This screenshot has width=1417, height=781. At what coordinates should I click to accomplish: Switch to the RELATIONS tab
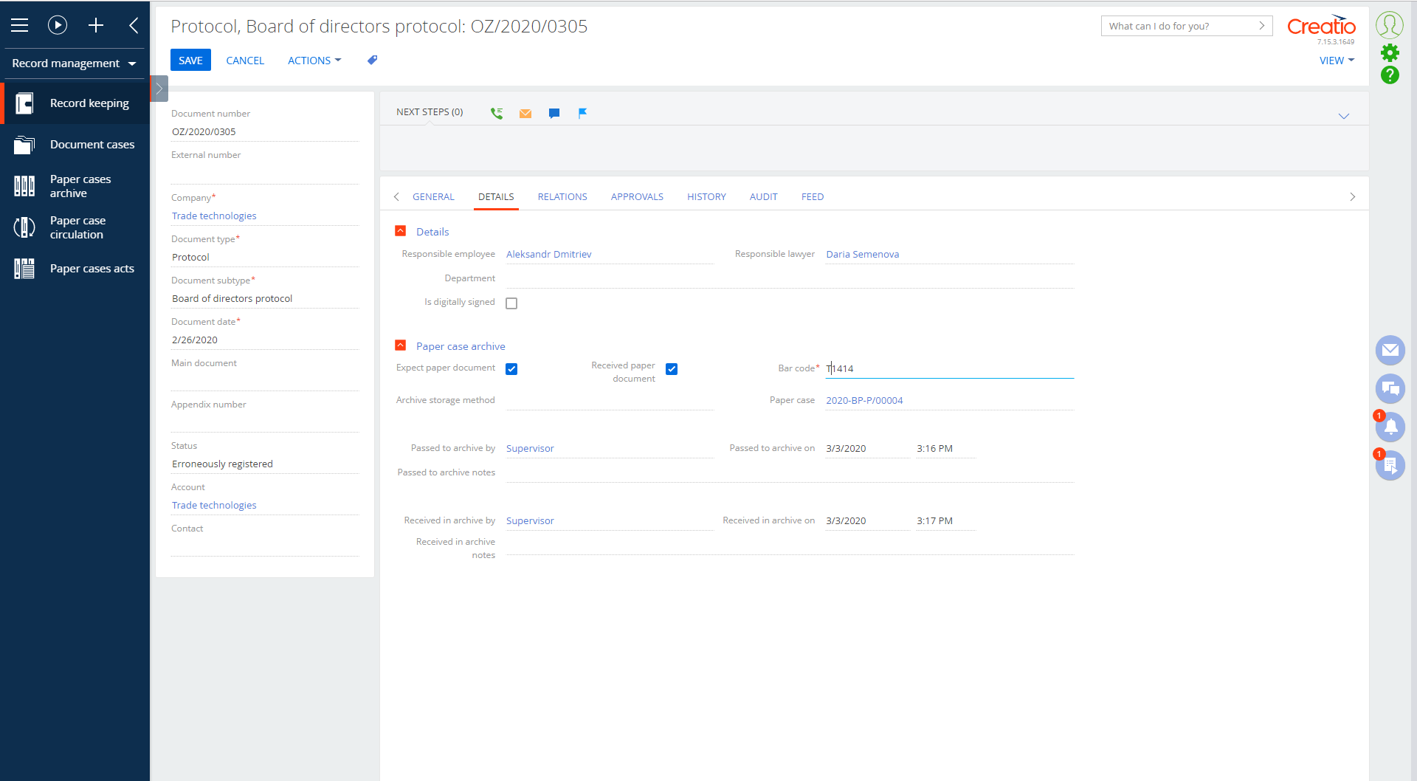coord(562,196)
